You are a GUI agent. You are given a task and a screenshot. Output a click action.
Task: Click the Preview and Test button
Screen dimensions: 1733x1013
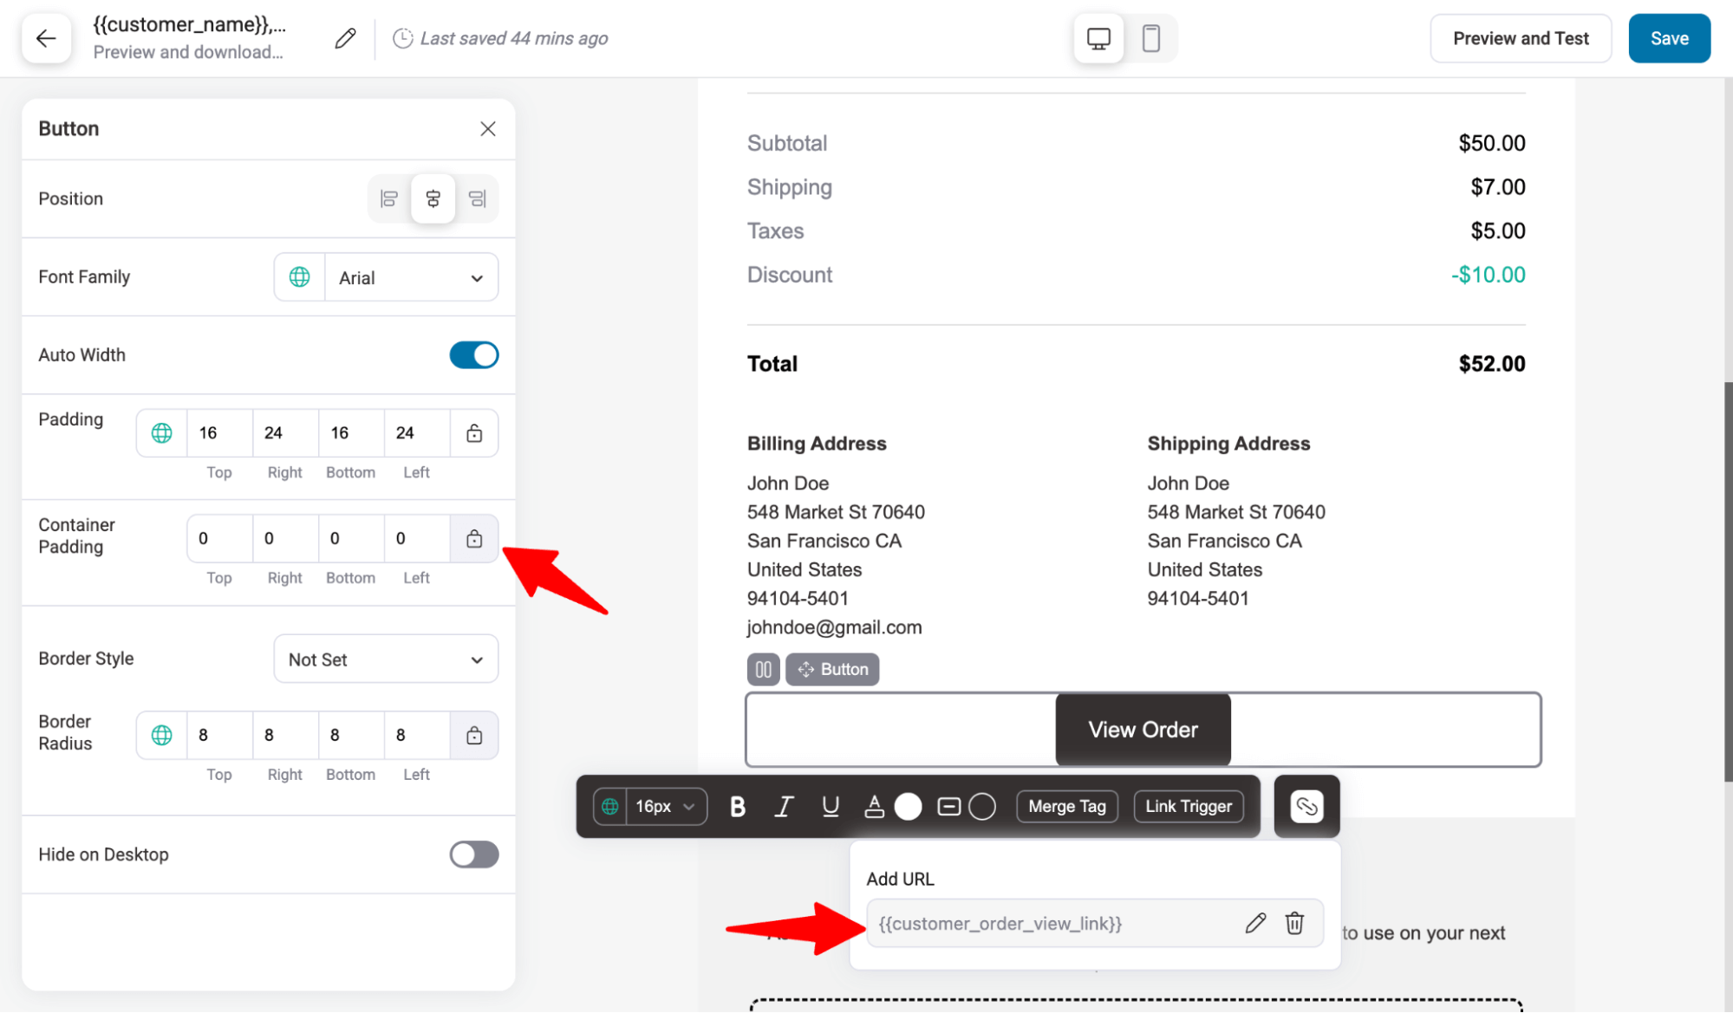1521,39
